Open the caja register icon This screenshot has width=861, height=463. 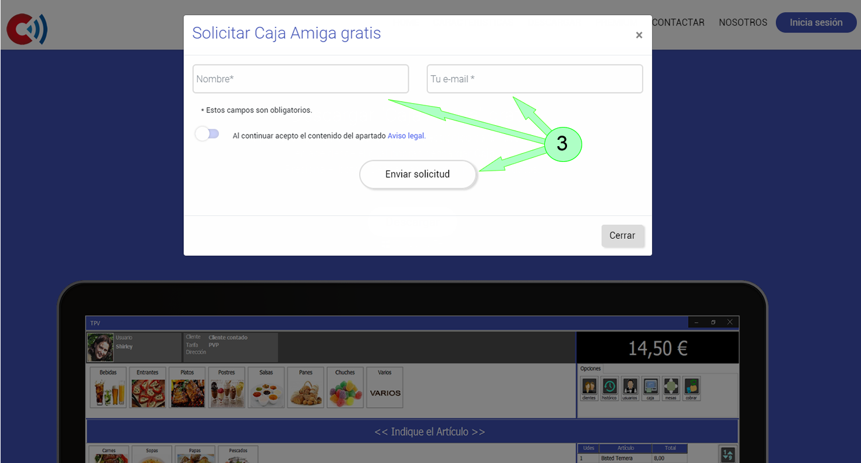coord(650,388)
